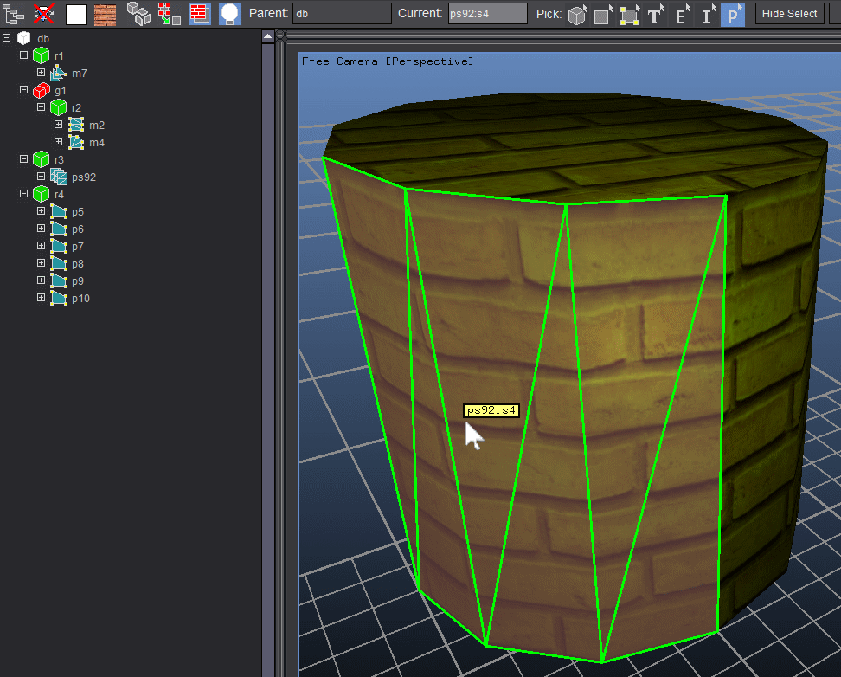
Task: Click the green cube icon of r3
Action: click(42, 159)
